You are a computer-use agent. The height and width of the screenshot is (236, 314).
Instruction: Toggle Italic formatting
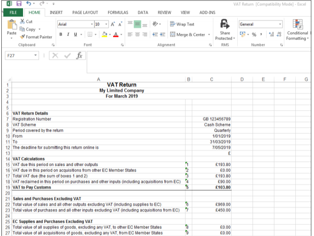point(68,34)
